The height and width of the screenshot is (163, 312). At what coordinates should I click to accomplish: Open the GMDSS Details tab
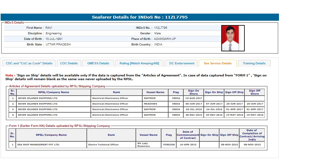click(98, 63)
